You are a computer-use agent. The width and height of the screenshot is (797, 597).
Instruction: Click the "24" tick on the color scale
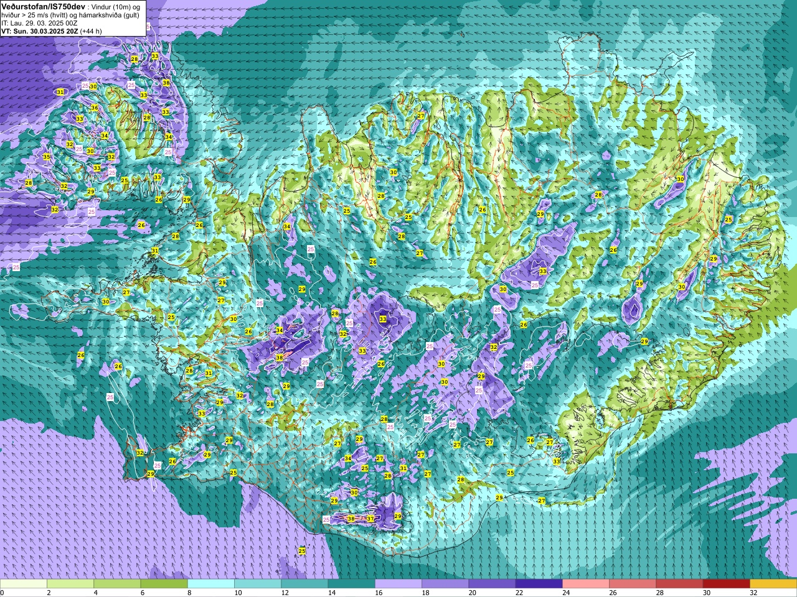pos(565,593)
